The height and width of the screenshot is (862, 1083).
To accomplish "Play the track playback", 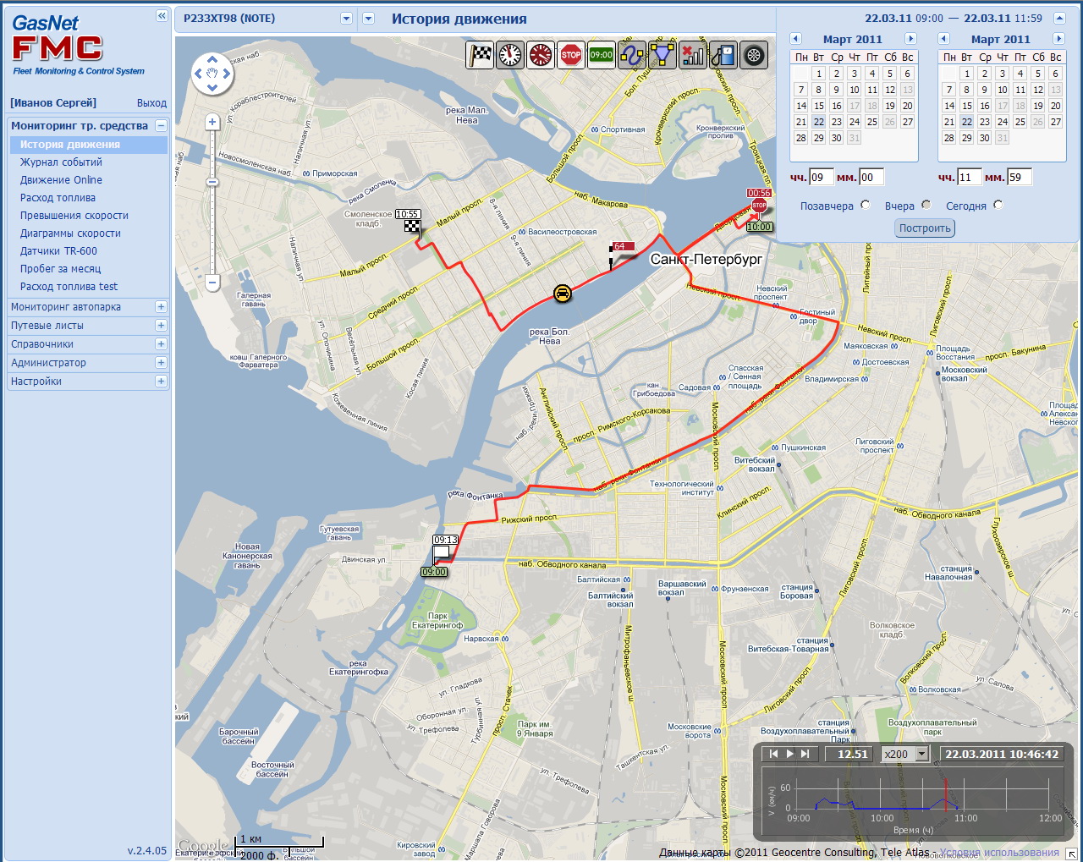I will point(789,754).
